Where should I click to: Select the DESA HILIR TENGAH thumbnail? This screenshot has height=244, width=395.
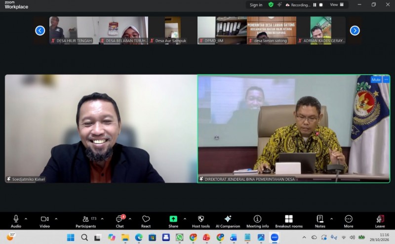click(74, 31)
